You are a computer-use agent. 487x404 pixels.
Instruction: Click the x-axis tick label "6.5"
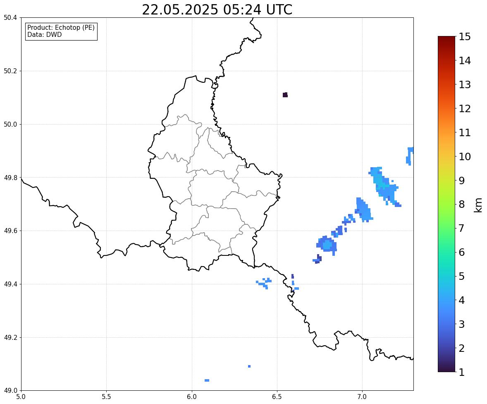[x=277, y=397]
